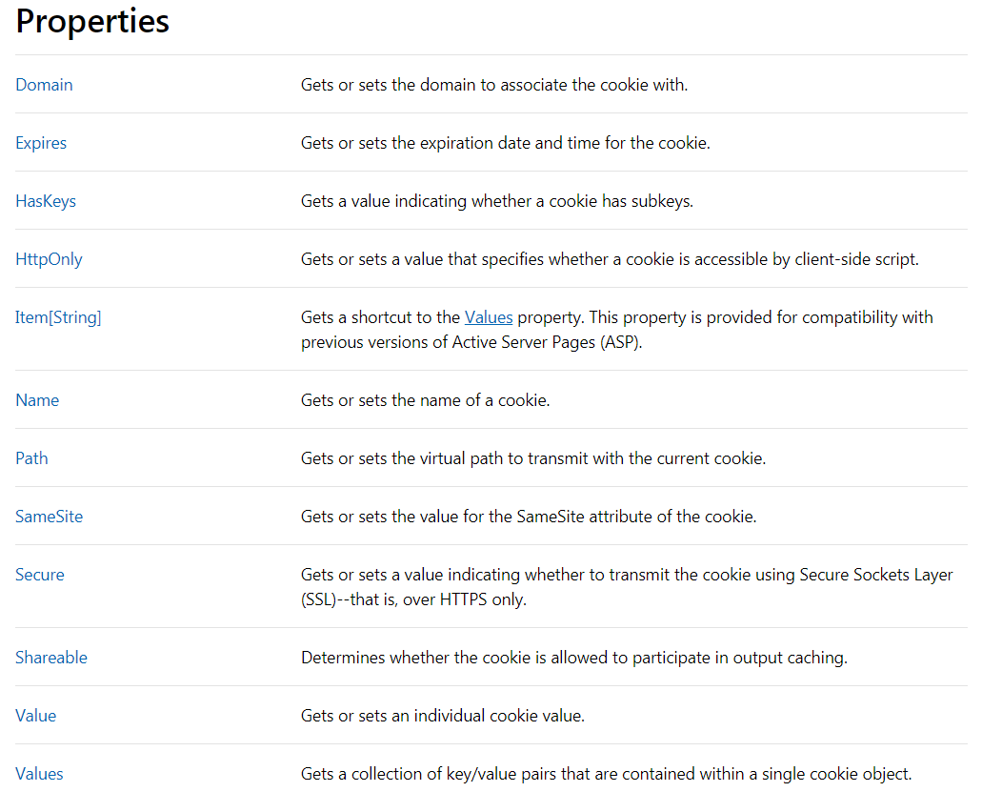Image resolution: width=1002 pixels, height=812 pixels.
Task: Open the Name property link
Action: tap(37, 400)
